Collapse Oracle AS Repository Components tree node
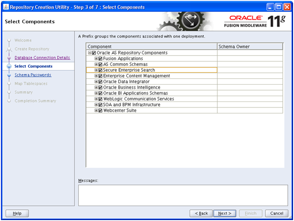This screenshot has width=294, height=221. tap(89, 53)
